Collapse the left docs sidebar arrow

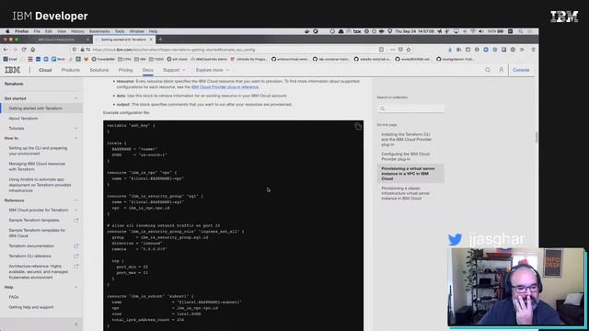point(76,325)
